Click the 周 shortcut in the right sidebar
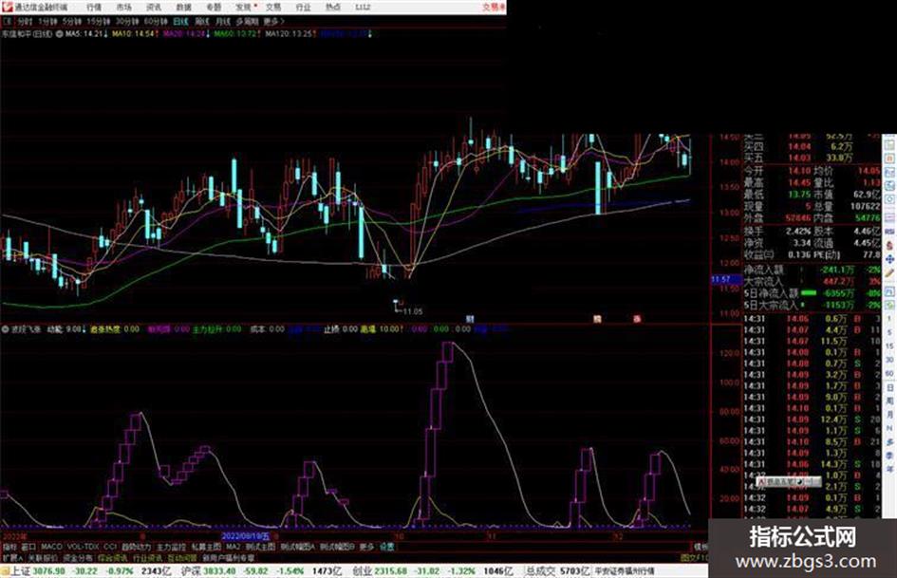 [889, 401]
